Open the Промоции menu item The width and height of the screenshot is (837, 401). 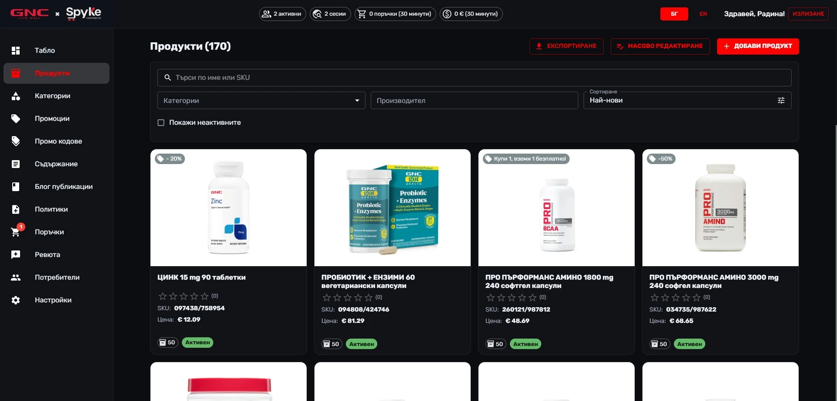tap(57, 119)
